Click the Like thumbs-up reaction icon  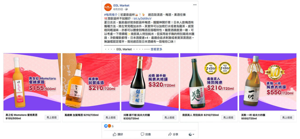tap(105, 126)
